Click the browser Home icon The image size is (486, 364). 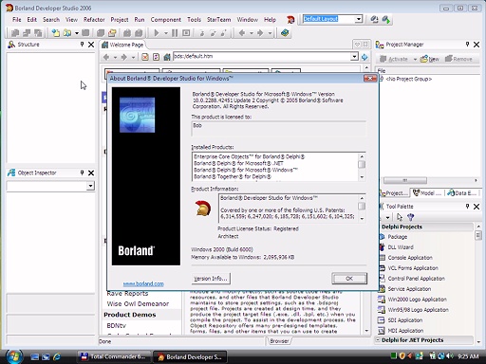click(x=167, y=57)
